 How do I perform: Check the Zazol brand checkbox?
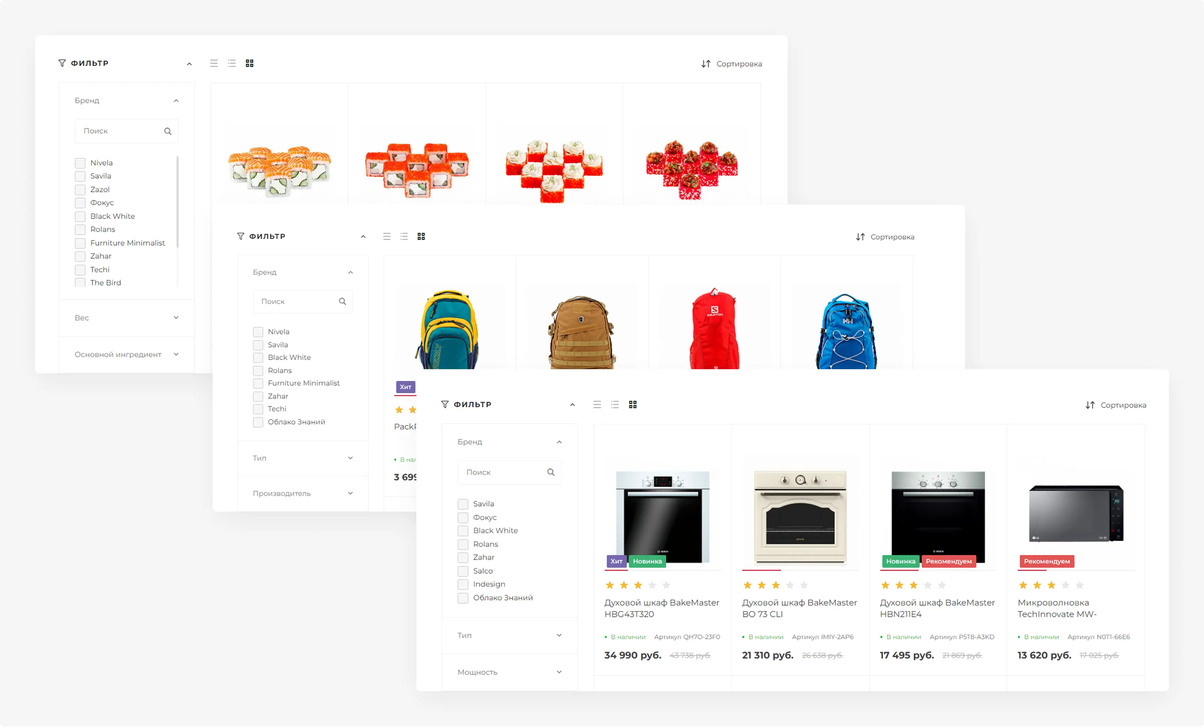[80, 190]
